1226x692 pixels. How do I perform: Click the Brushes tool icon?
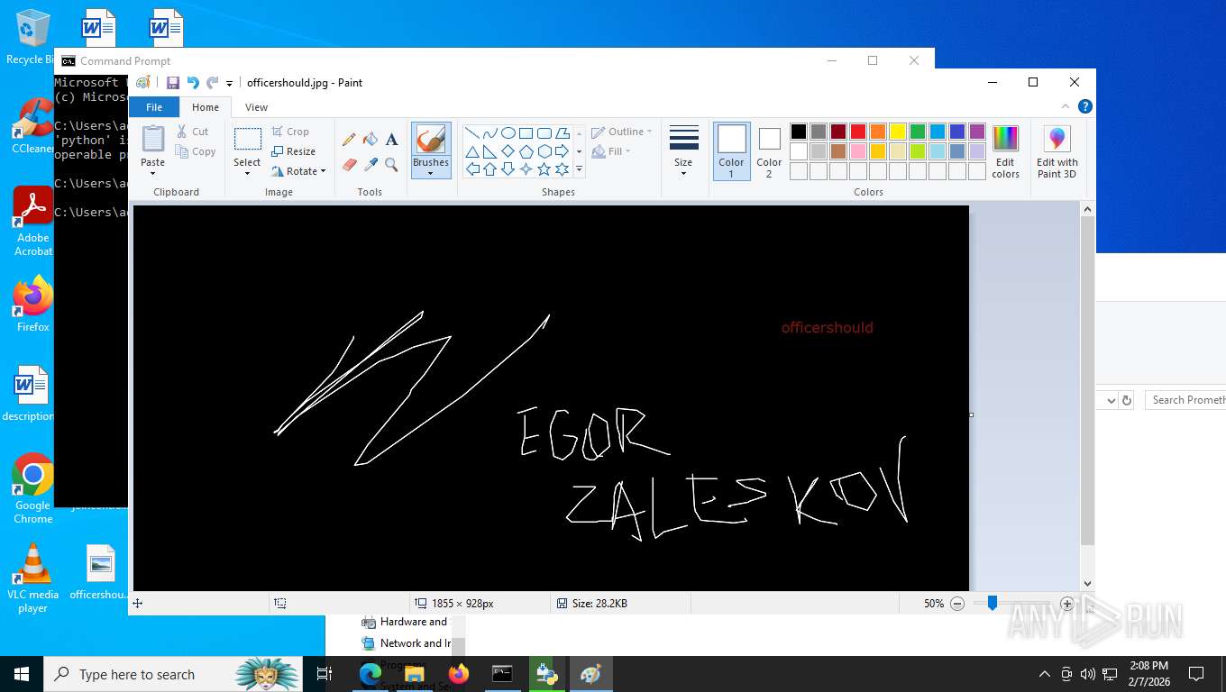431,140
